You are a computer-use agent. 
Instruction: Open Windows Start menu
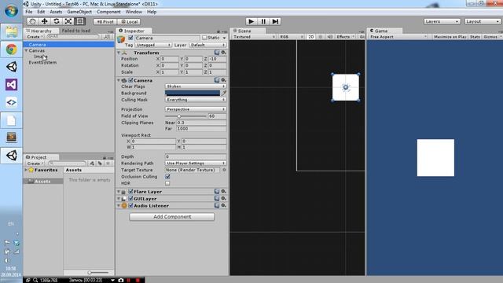coord(12,10)
